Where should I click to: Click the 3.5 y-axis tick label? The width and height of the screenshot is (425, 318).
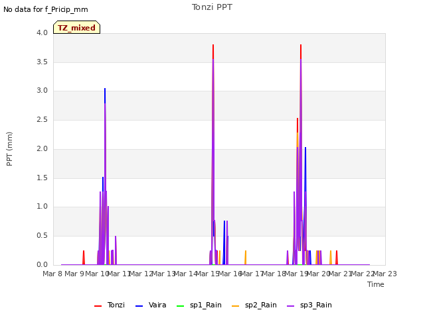42,62
